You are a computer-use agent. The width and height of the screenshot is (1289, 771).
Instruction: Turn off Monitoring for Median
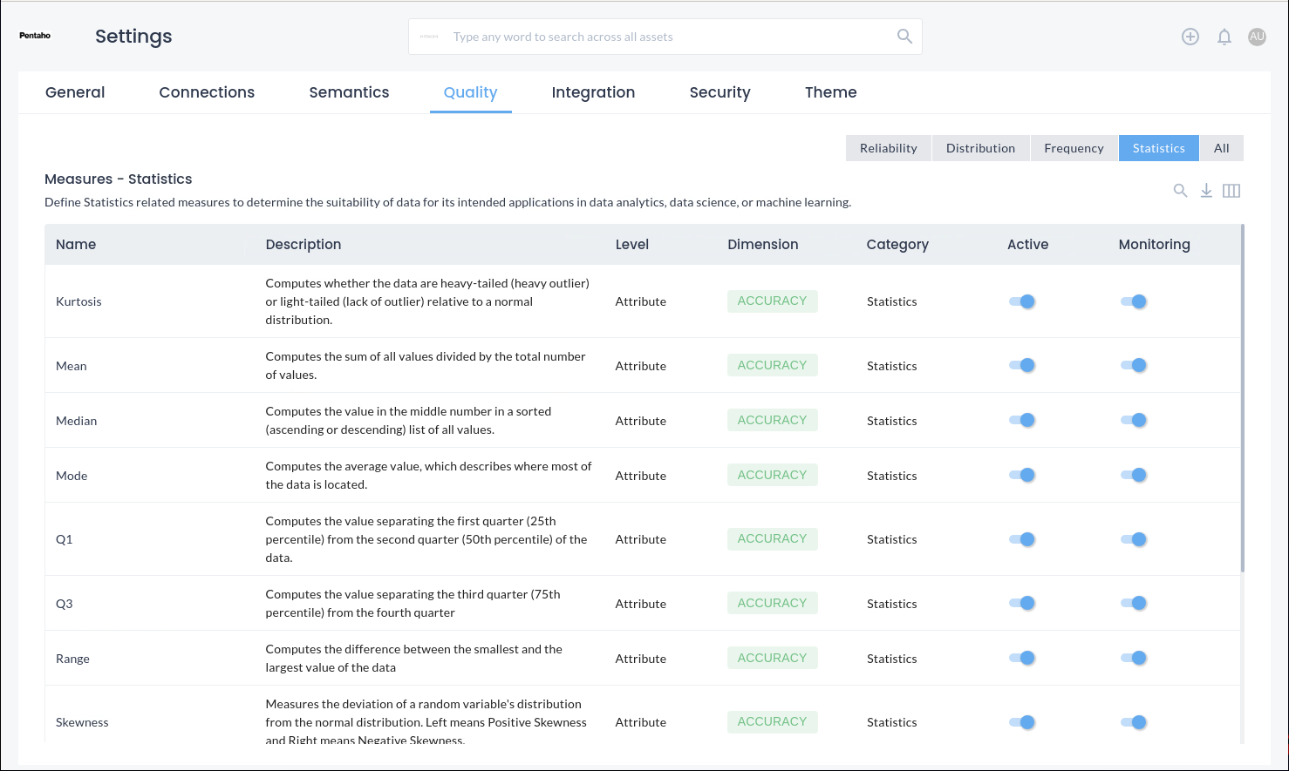(x=1133, y=421)
